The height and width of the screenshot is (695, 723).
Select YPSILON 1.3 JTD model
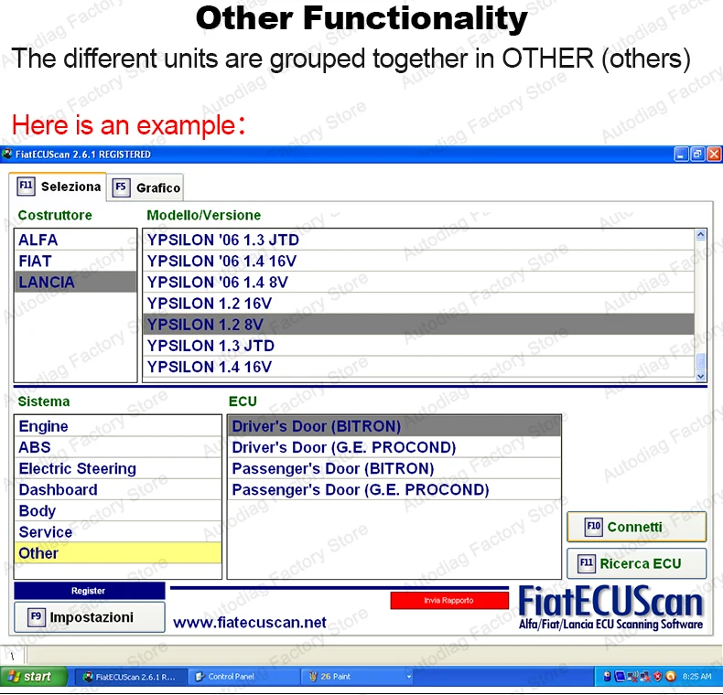418,346
